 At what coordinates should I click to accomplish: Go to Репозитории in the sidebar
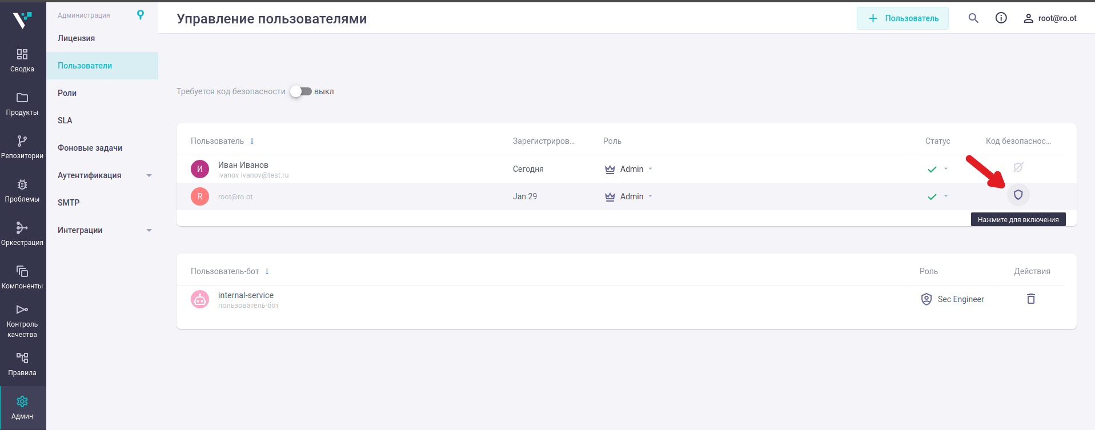(x=22, y=141)
